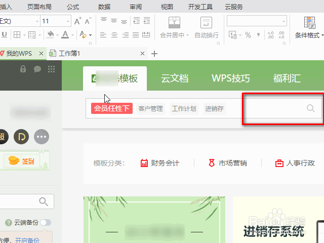The width and height of the screenshot is (324, 243).
Task: Toggle the 云端备份 cloud backup switch
Action: (46, 223)
